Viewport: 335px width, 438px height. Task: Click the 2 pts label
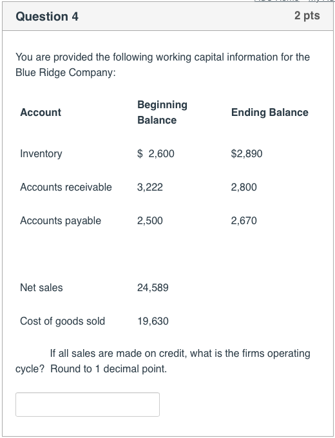307,15
